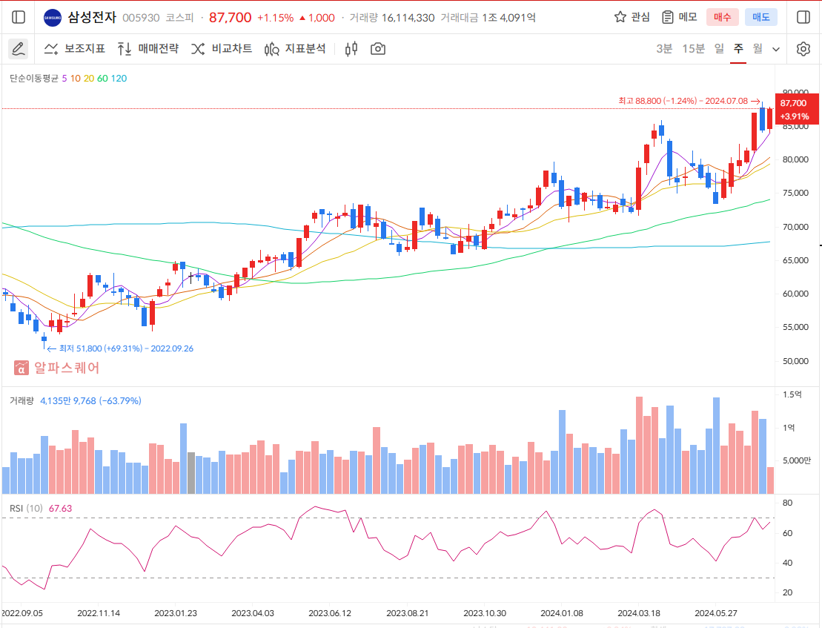Switch to 일 daily timeframe
This screenshot has height=628, width=822.
(x=719, y=49)
